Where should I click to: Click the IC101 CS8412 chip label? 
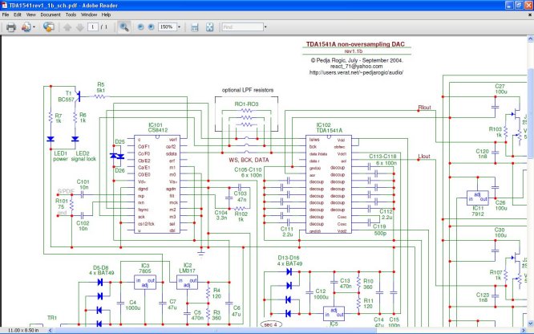[158, 128]
